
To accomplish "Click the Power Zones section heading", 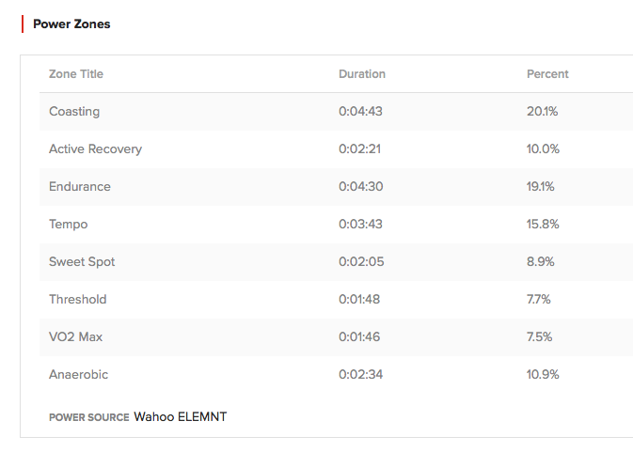I will (x=71, y=23).
